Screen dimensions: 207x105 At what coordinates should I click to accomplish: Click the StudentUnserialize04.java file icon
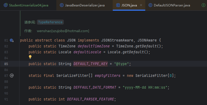click(x=6, y=5)
